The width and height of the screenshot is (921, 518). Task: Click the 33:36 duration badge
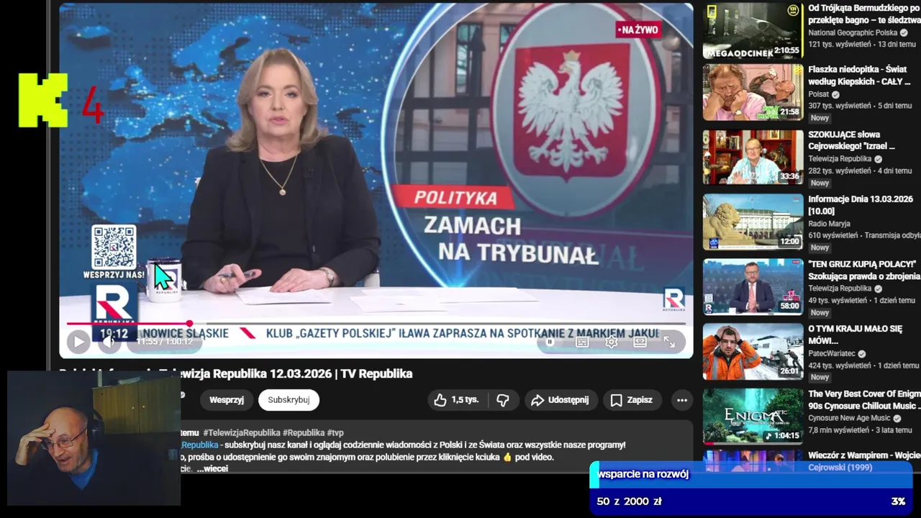(x=789, y=176)
